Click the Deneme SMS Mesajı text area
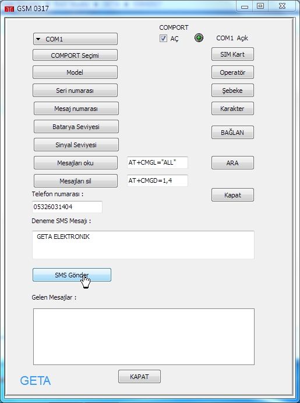 point(143,245)
